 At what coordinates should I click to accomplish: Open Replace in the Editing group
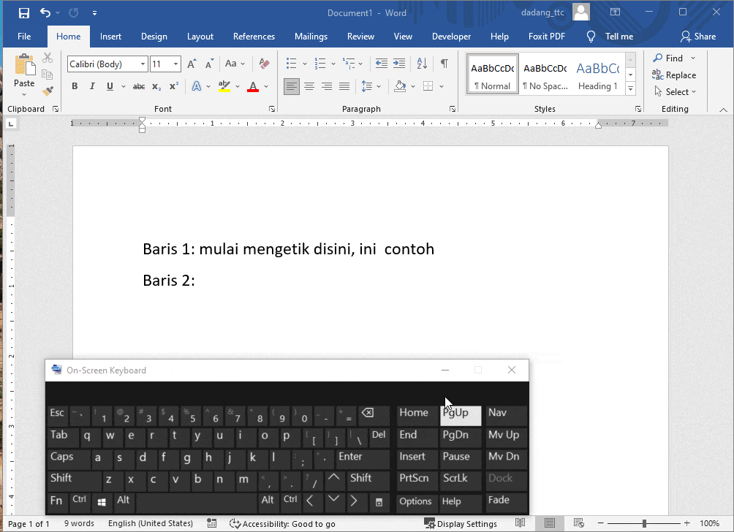[675, 75]
